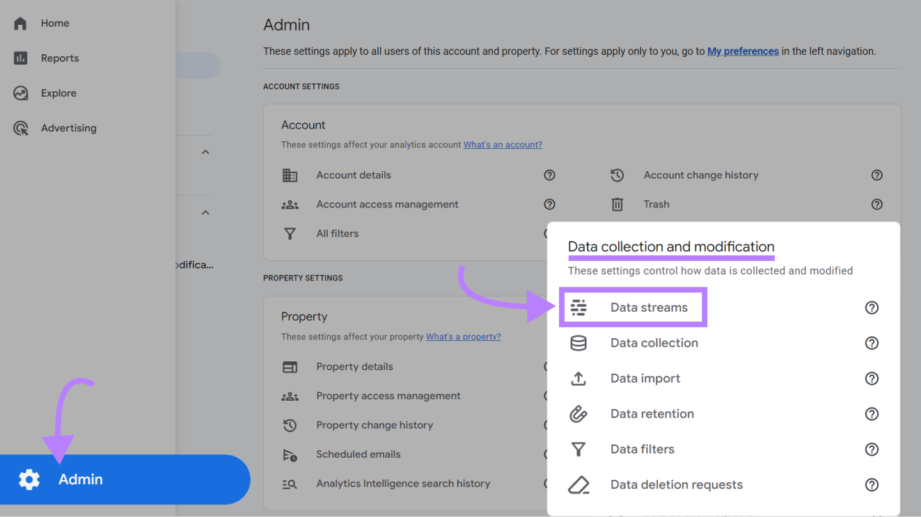The height and width of the screenshot is (517, 921).
Task: Click the Data filters funnel icon
Action: (x=578, y=449)
